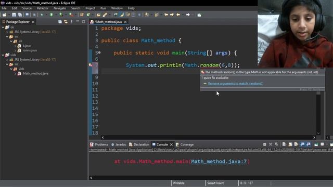Open the Navigate menu
Screen dimensions: 333x187
tap(60, 8)
